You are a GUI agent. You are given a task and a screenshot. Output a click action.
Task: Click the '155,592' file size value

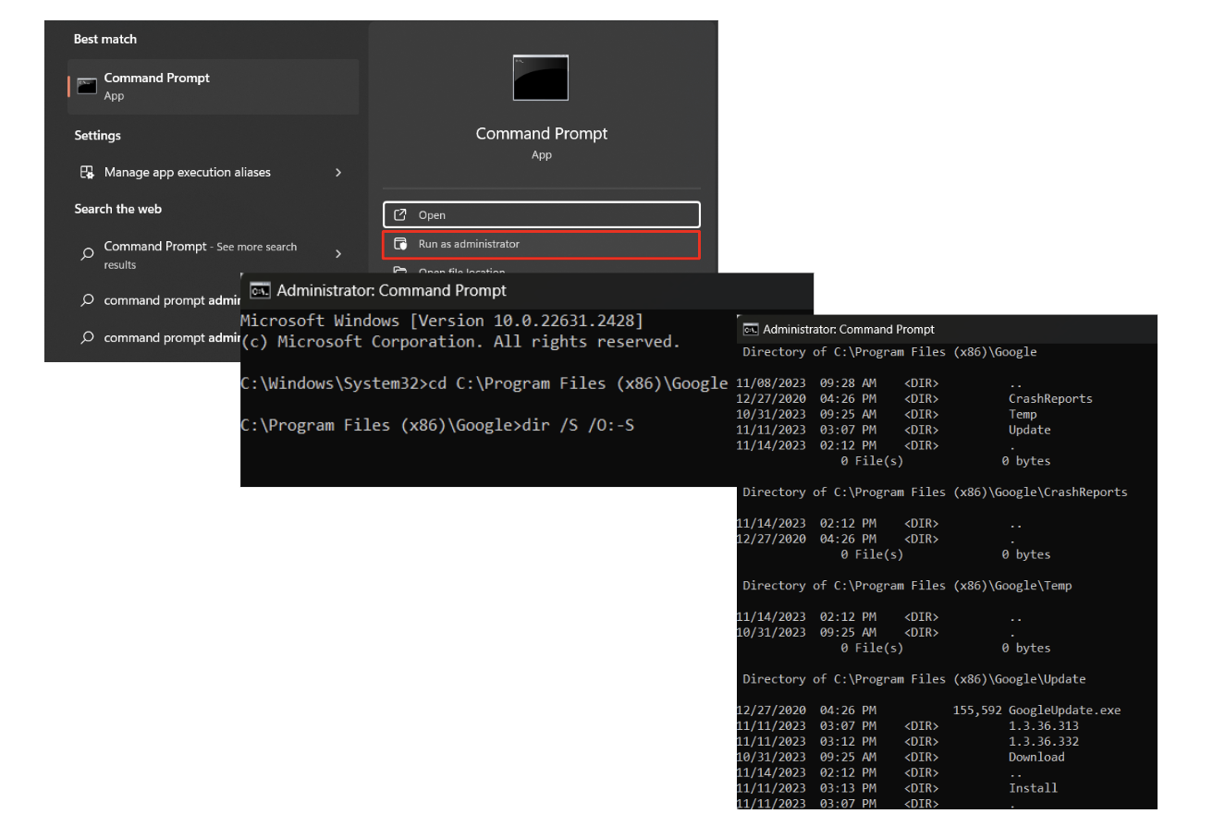[x=976, y=711]
